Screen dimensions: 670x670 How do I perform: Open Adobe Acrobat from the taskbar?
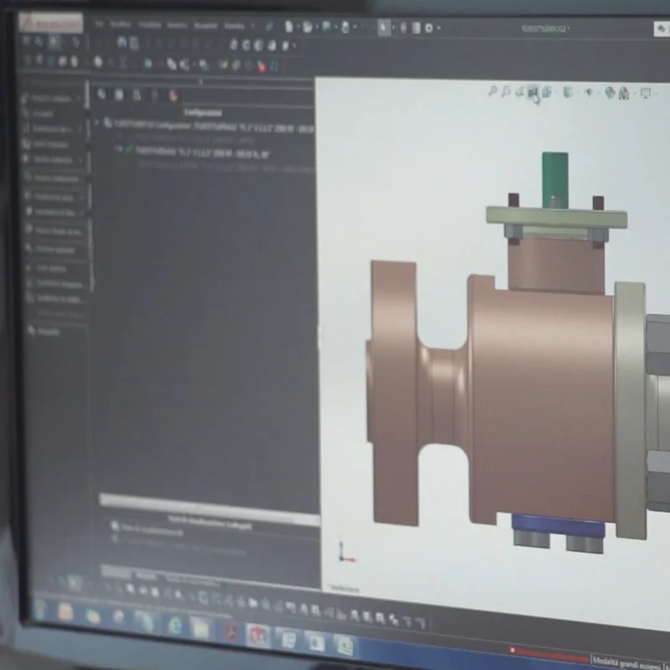pos(231,633)
